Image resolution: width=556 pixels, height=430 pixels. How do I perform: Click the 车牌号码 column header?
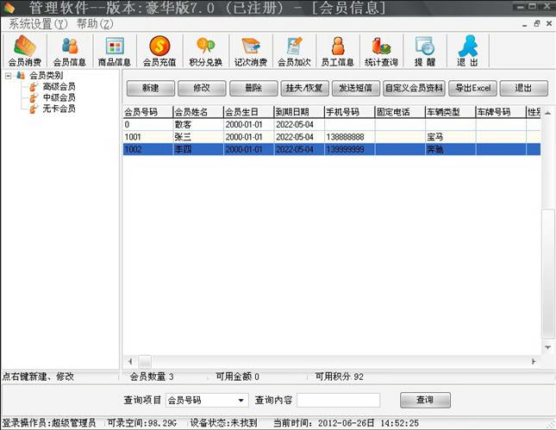click(x=500, y=112)
